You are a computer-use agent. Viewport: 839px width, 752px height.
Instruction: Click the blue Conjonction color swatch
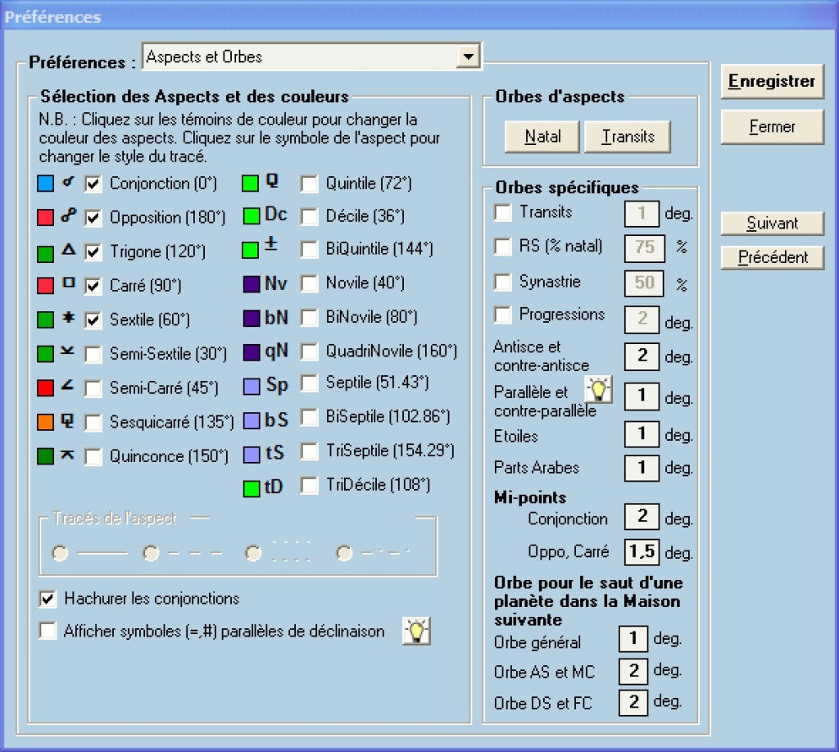(46, 183)
